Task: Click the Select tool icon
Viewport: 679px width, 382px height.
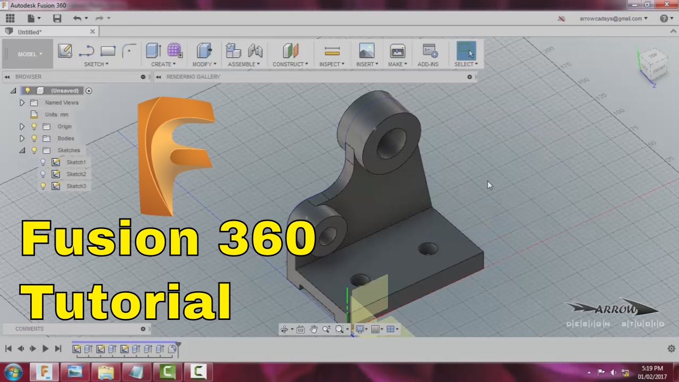Action: pyautogui.click(x=466, y=51)
